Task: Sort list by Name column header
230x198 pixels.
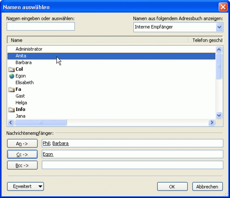Action: click(17, 40)
